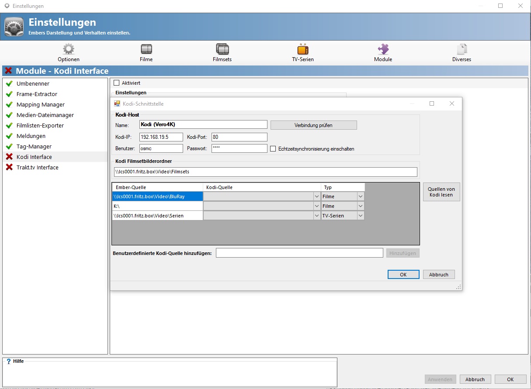Click the large Einstellungen gear header icon
531x389 pixels.
[14, 27]
